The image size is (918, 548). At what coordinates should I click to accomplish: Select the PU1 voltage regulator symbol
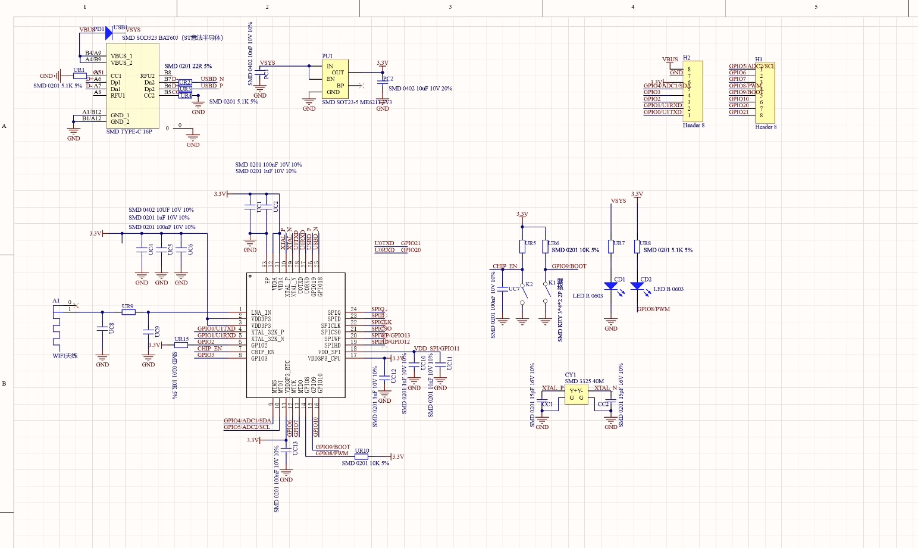pyautogui.click(x=335, y=79)
